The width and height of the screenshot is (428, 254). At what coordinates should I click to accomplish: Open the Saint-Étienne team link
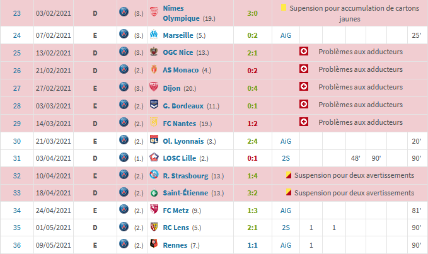click(186, 192)
